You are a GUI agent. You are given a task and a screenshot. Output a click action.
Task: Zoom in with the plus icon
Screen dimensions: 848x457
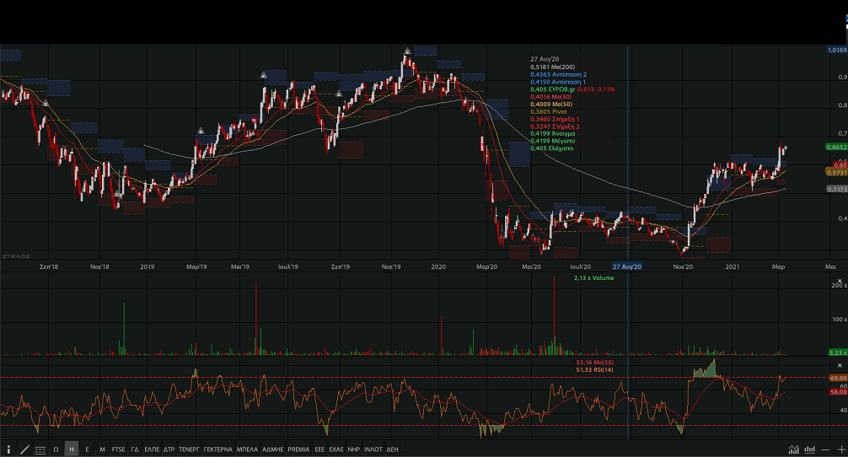point(840,449)
